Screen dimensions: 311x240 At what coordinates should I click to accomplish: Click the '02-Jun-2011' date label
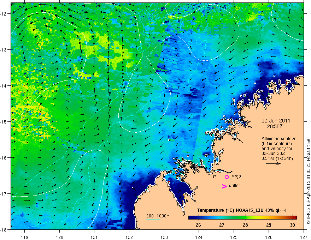coord(276,121)
